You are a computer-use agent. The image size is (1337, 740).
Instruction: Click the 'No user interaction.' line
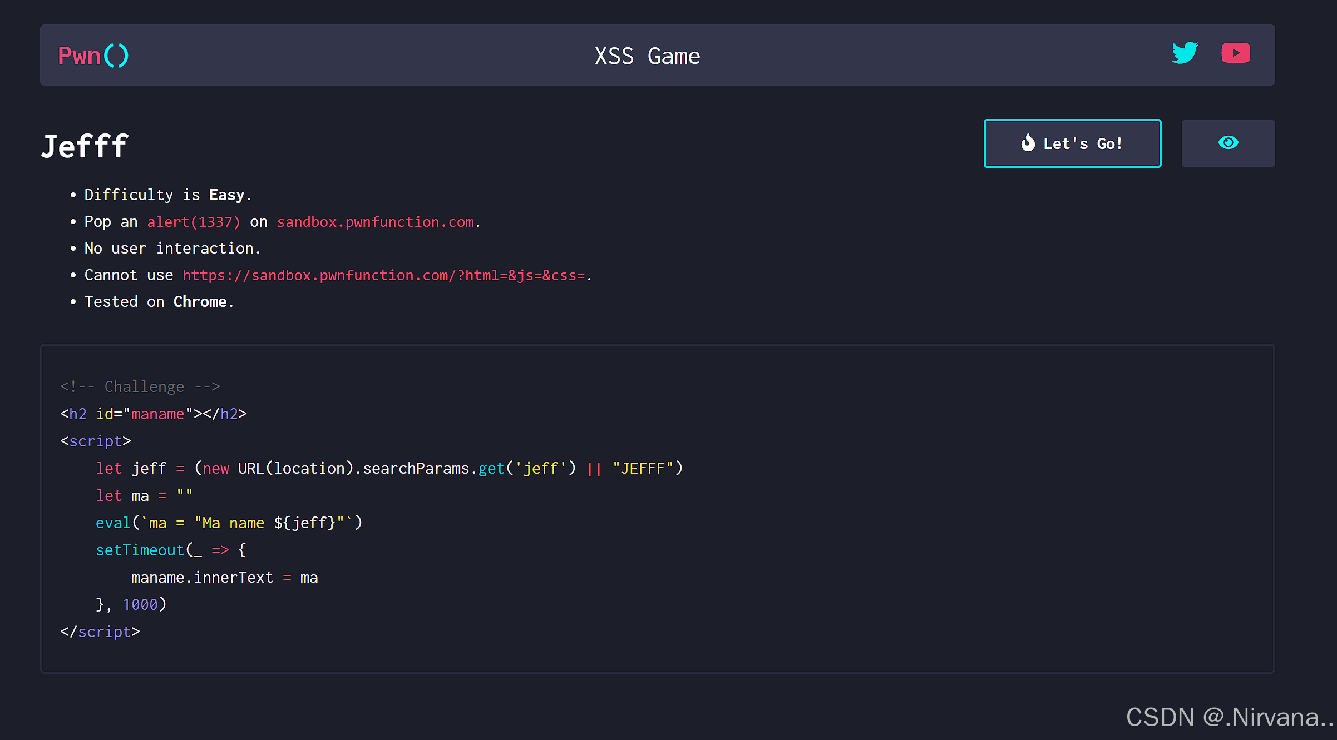[173, 249]
